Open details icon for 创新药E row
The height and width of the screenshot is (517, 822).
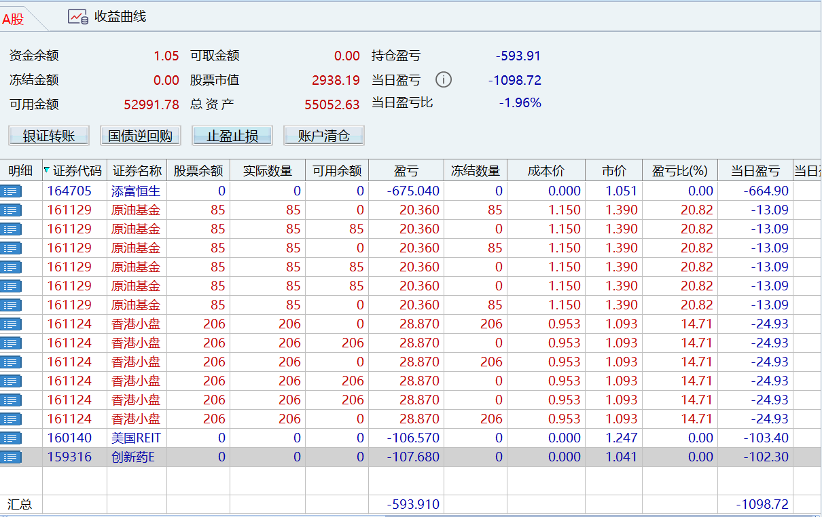[x=12, y=457]
